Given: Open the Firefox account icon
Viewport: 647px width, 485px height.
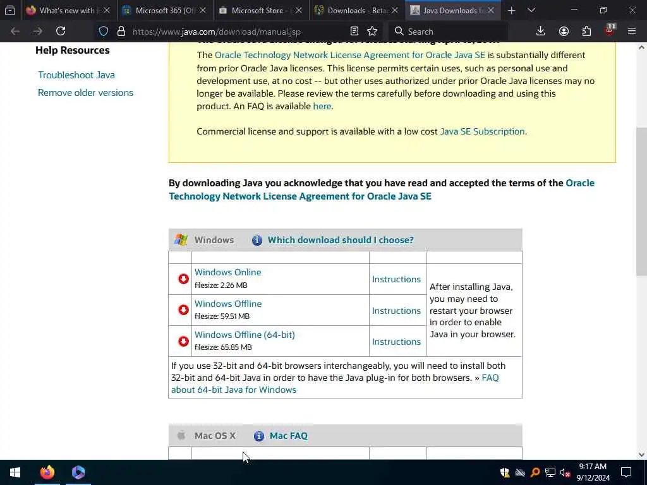Looking at the screenshot, I should [x=564, y=31].
